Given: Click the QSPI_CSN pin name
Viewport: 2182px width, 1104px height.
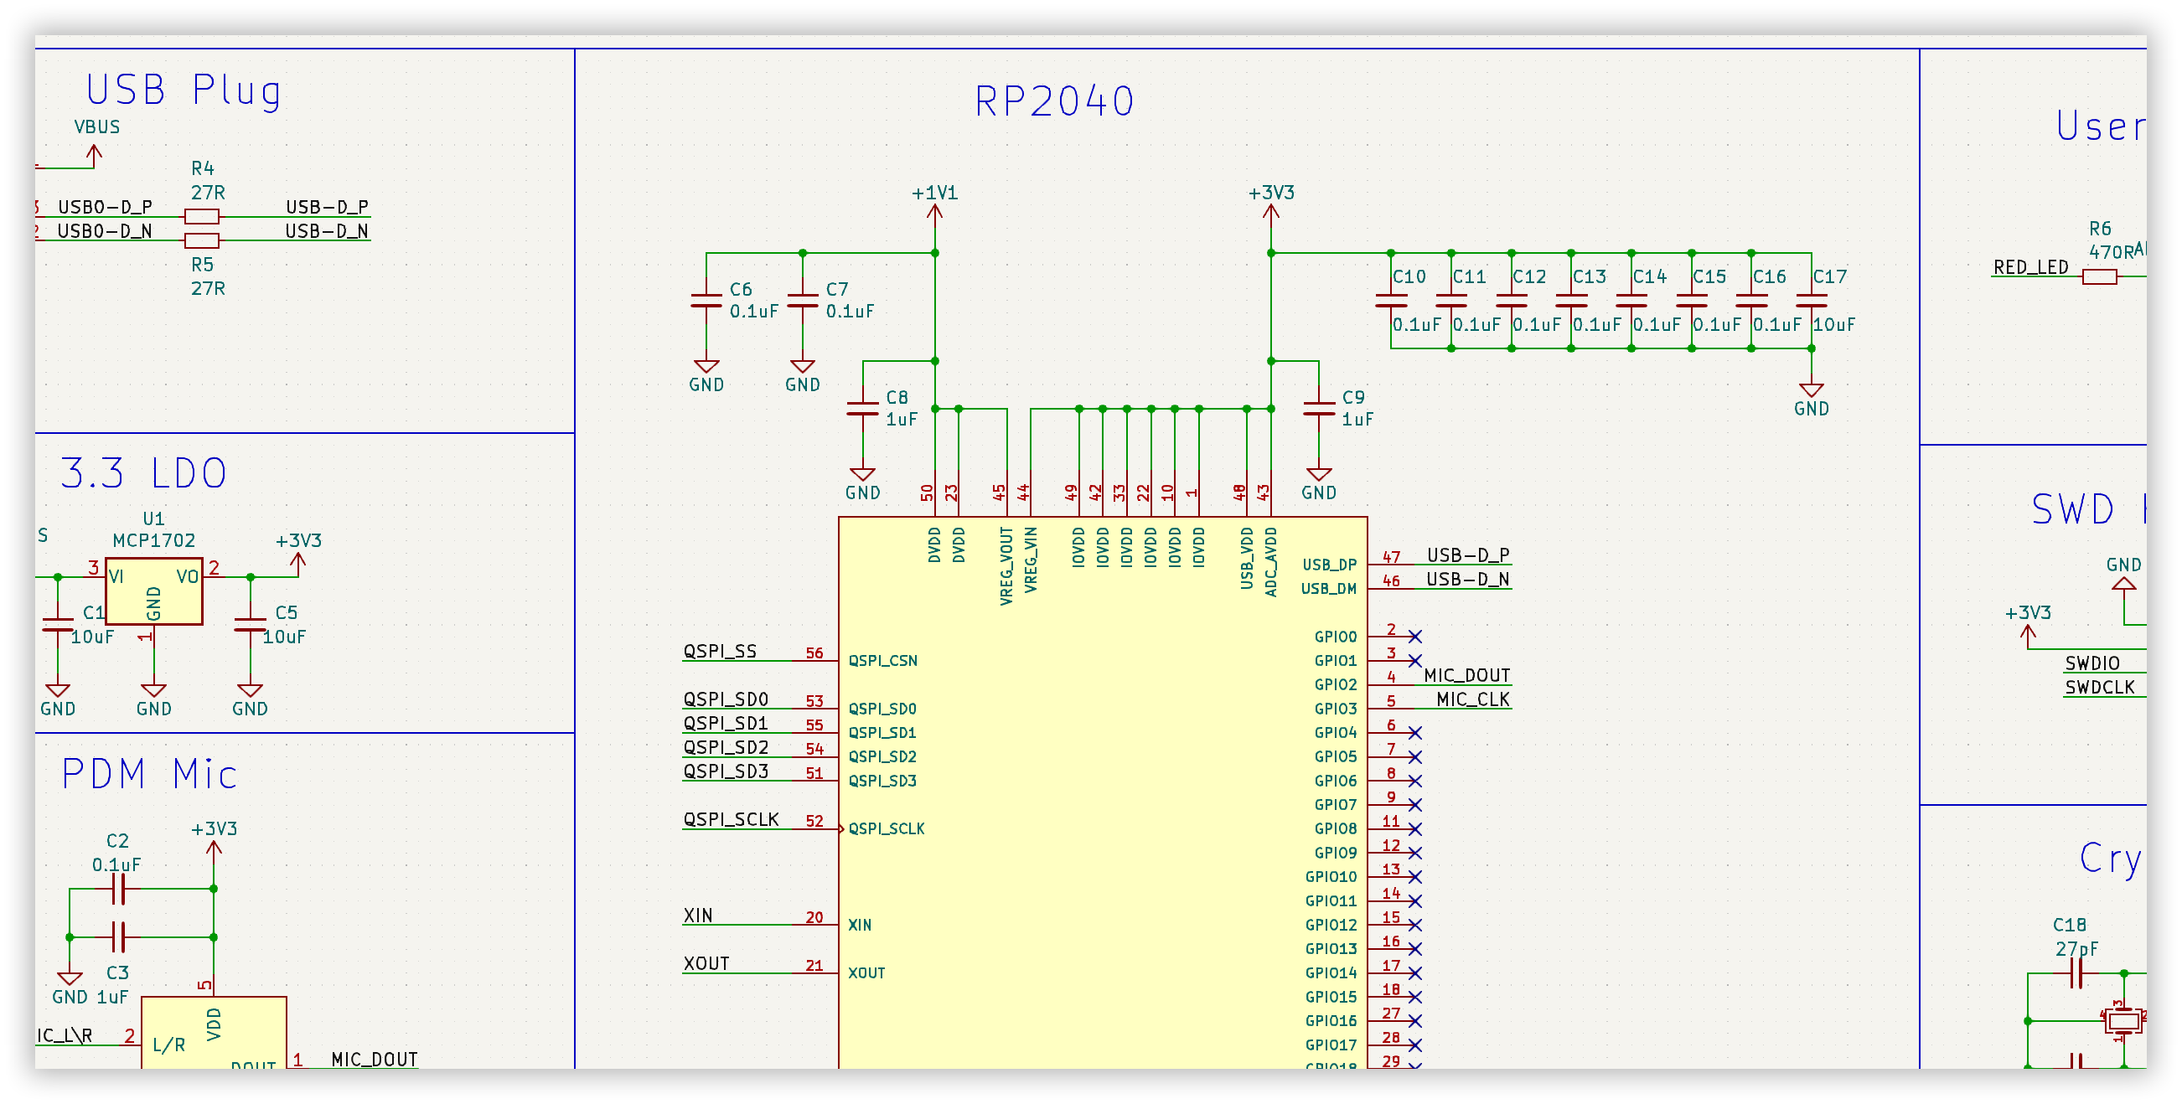Looking at the screenshot, I should tap(882, 660).
